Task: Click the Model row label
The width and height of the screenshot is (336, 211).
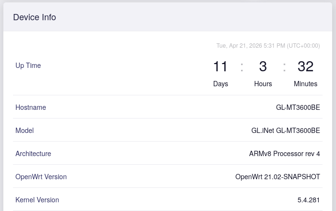Action: (x=25, y=131)
